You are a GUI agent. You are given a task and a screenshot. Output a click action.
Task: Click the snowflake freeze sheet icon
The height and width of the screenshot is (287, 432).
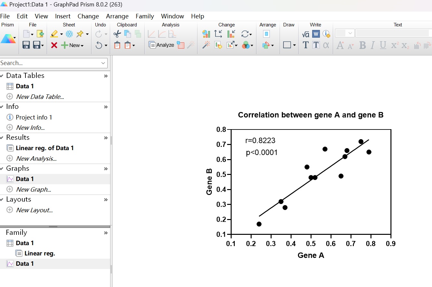tap(69, 34)
